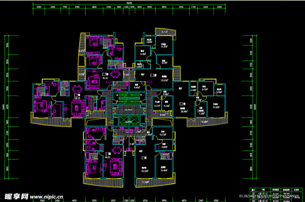Select the 95.30 area label of unit E3
This screenshot has height=202, width=305.
coord(105,78)
